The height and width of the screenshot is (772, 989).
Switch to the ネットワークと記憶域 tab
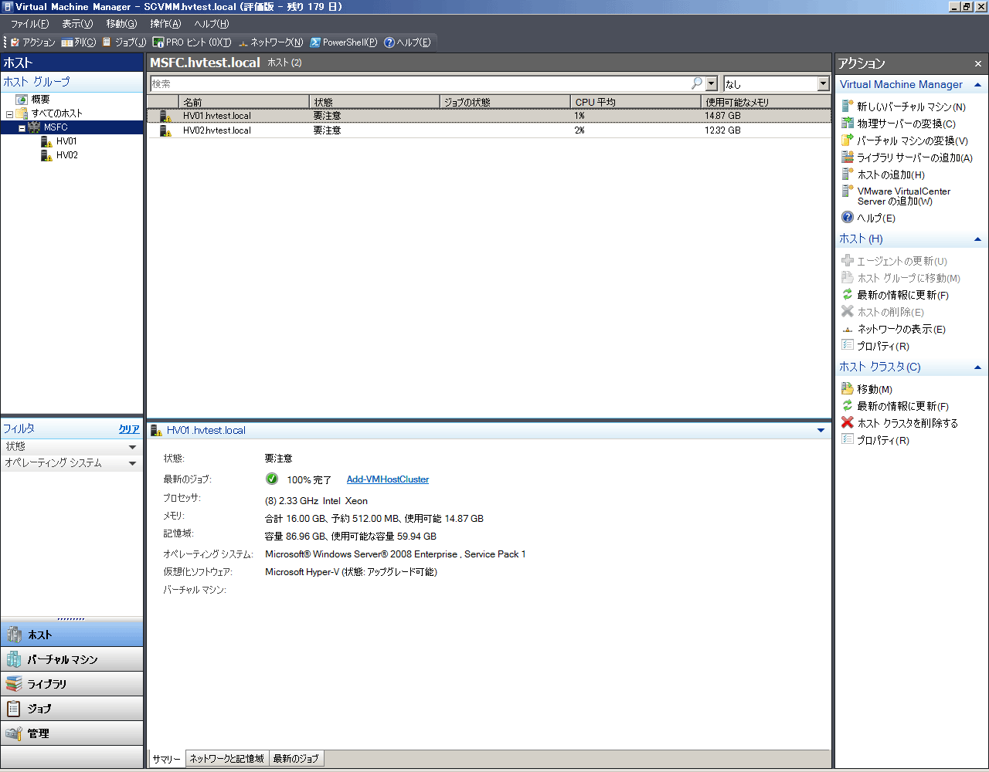click(227, 759)
